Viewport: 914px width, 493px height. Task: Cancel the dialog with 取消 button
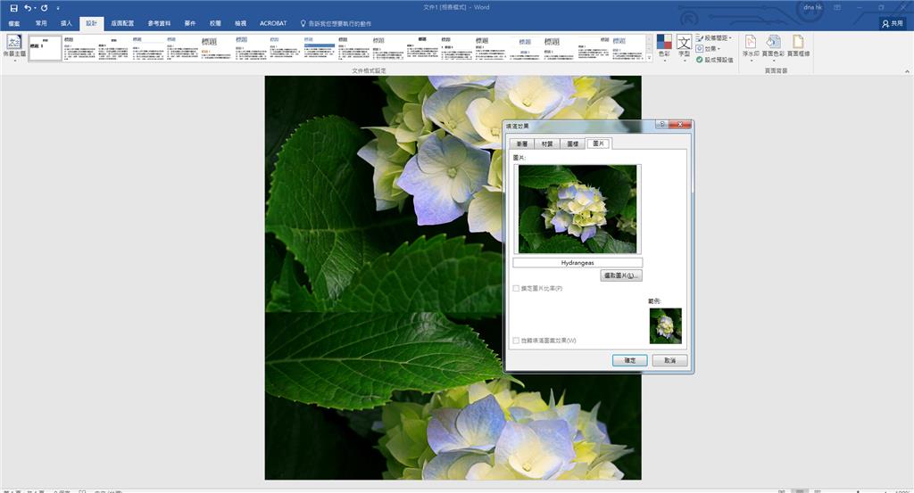pos(669,360)
